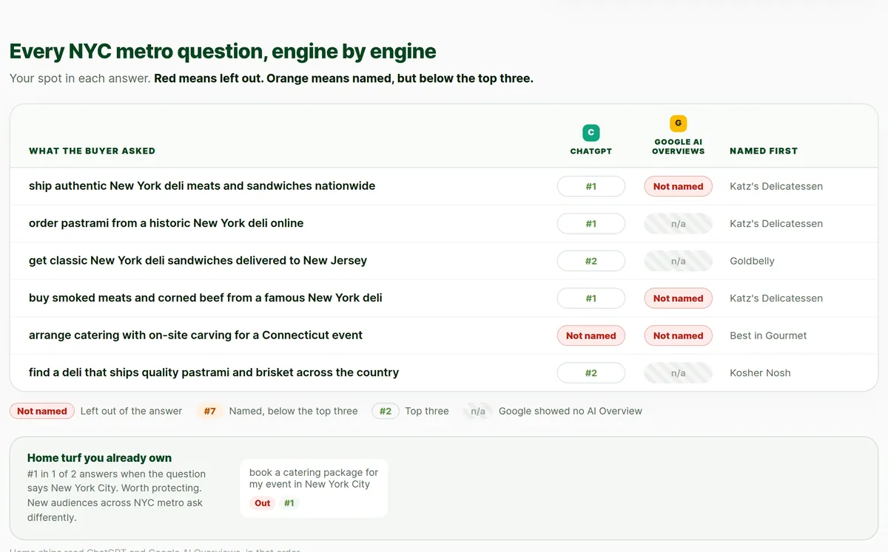
Task: Click the green ChatGPT "C" icon
Action: coord(591,133)
